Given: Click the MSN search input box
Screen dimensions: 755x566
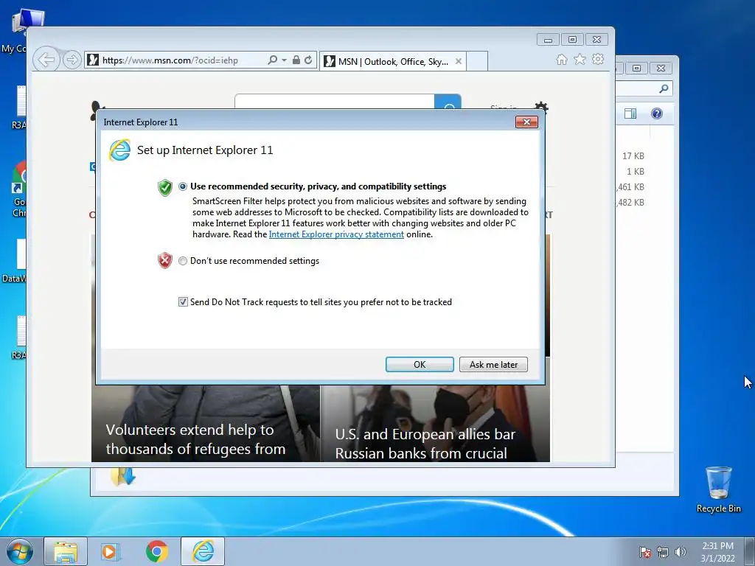Looking at the screenshot, I should (x=335, y=102).
